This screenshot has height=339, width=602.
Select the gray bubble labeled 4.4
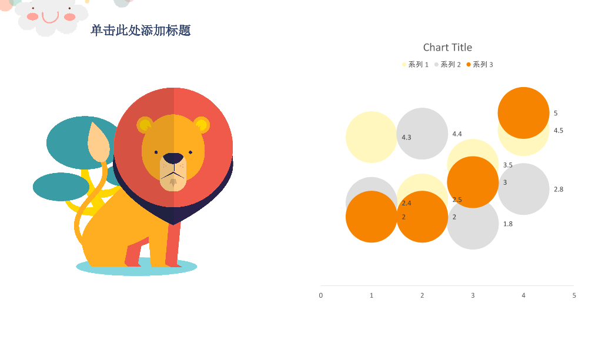pyautogui.click(x=422, y=134)
